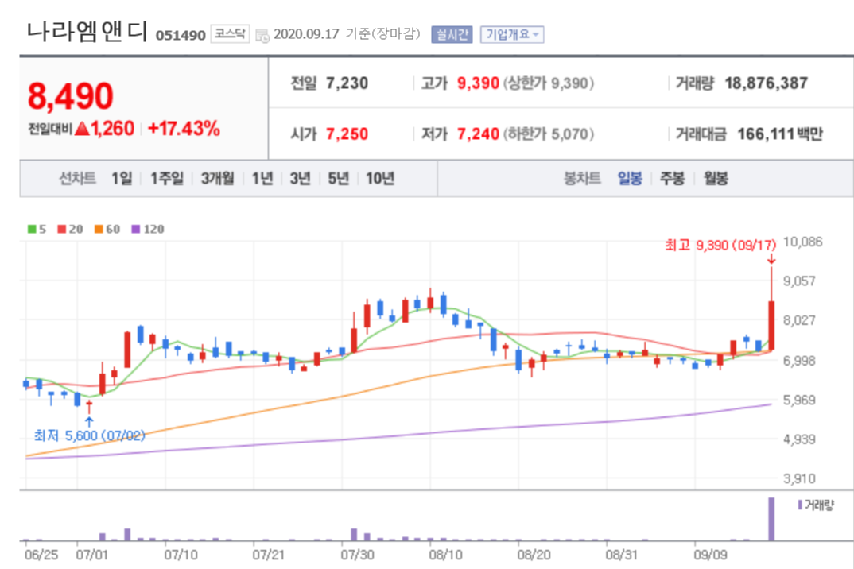Screen dimensions: 854x569
Task: Click the 하한가 5,070 lower limit text
Action: (549, 134)
